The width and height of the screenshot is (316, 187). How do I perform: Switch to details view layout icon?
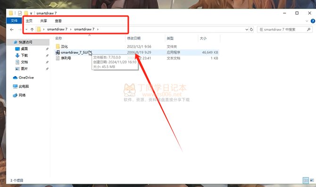pyautogui.click(x=306, y=180)
